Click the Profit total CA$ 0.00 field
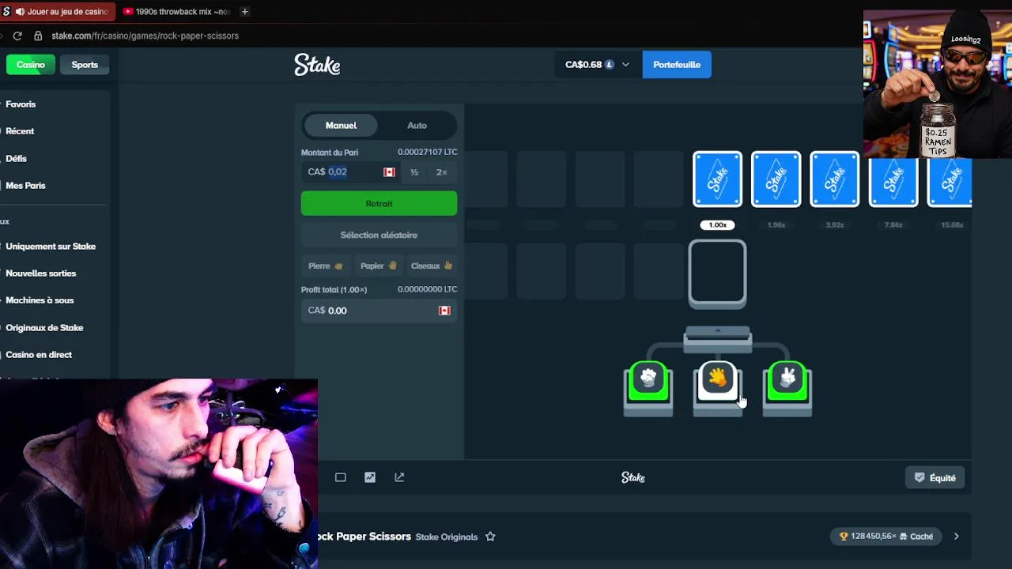Viewport: 1012px width, 569px height. [379, 311]
